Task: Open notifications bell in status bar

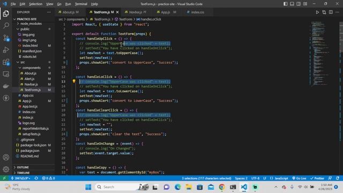Action: click(x=338, y=178)
